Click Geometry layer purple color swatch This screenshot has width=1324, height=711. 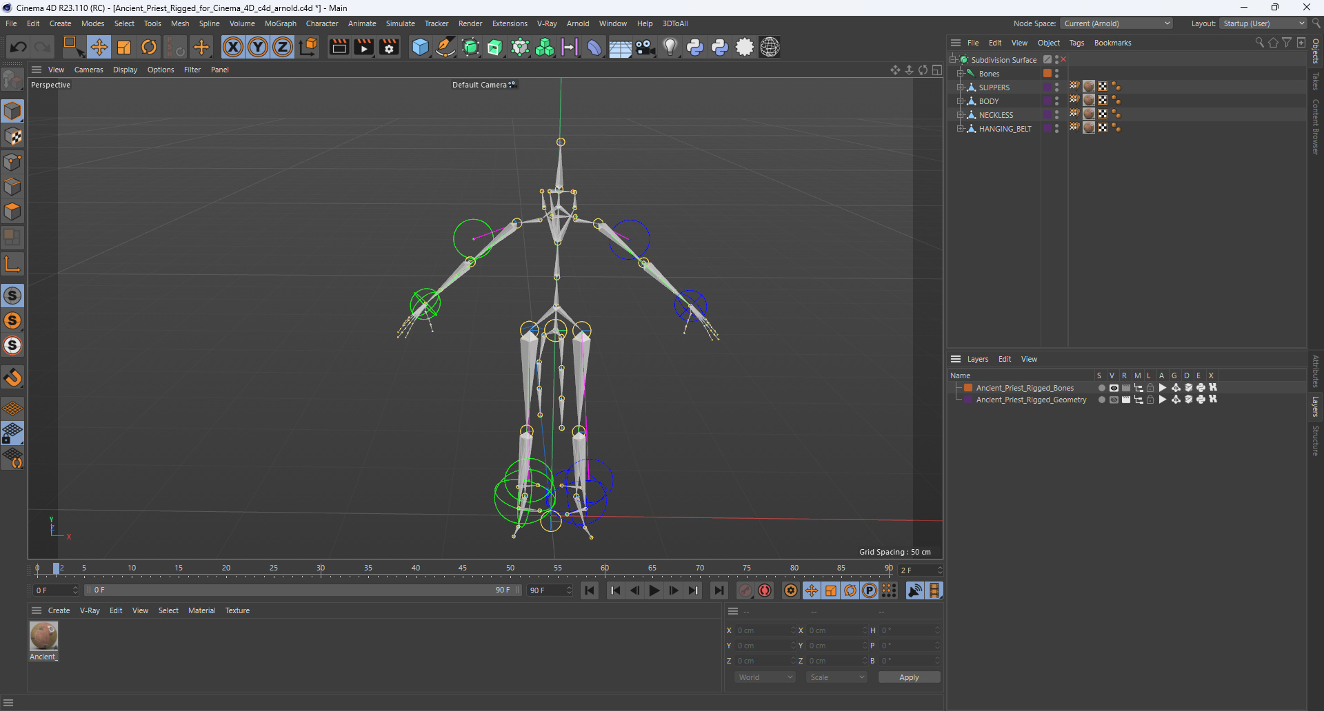(968, 400)
